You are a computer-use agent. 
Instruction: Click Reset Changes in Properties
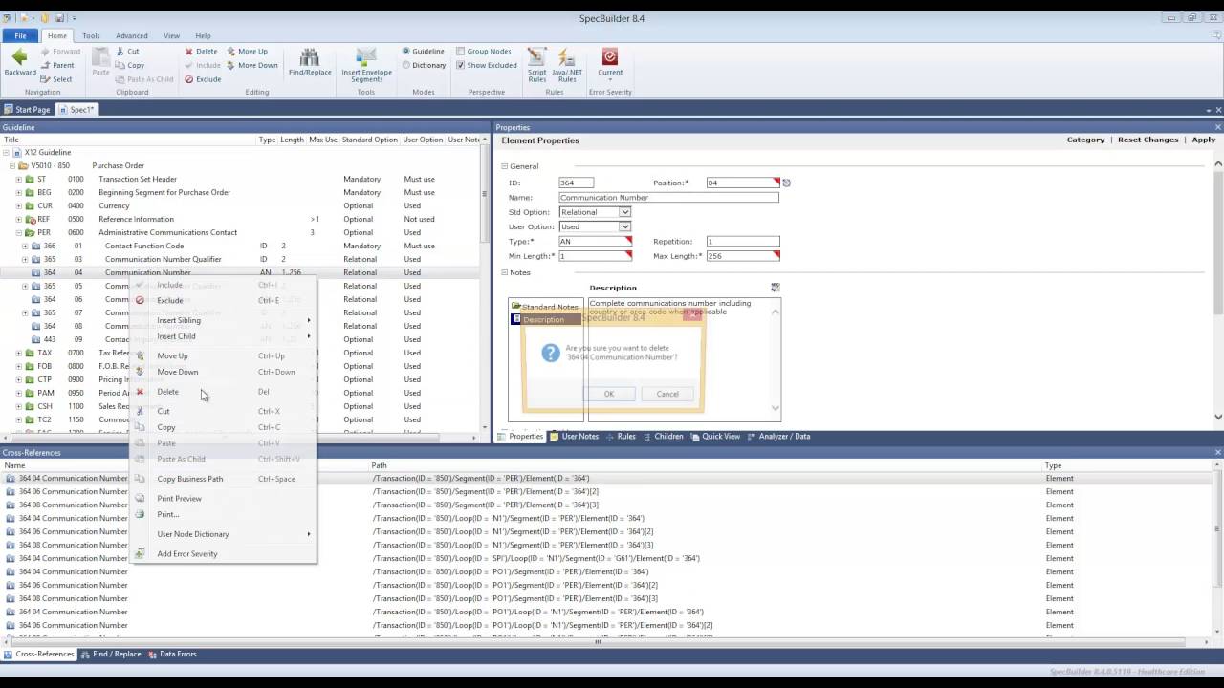(x=1147, y=140)
